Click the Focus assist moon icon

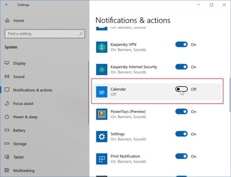[x=7, y=103]
